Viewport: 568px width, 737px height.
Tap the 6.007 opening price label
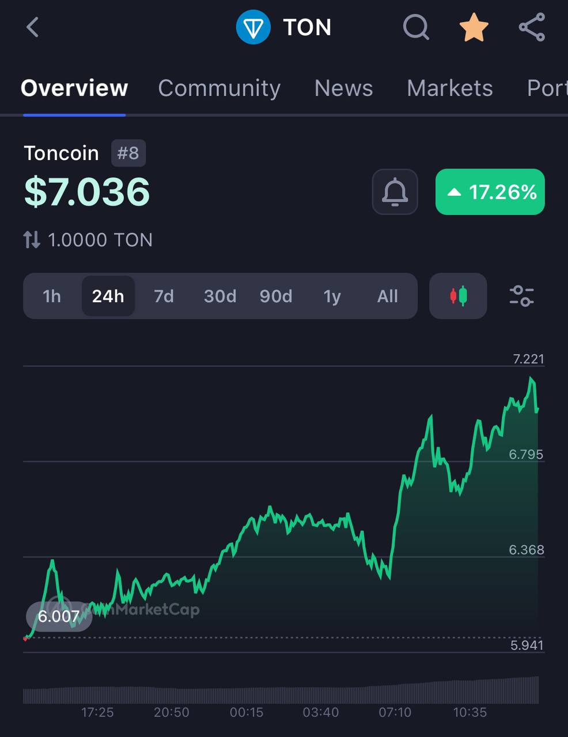[x=59, y=617]
